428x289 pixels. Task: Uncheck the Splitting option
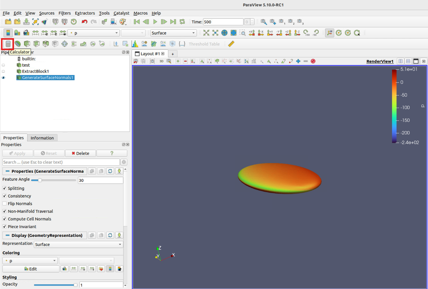pyautogui.click(x=5, y=188)
